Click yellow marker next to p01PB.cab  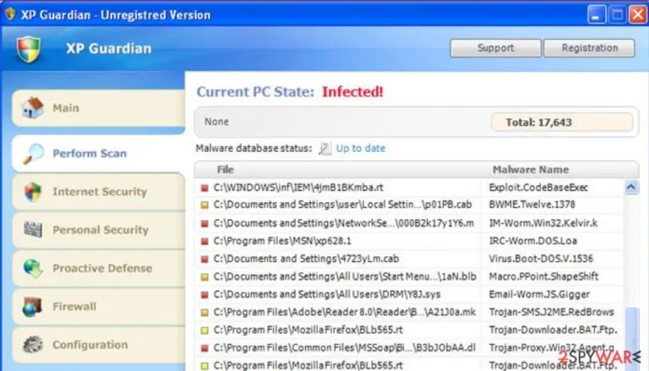pos(205,205)
